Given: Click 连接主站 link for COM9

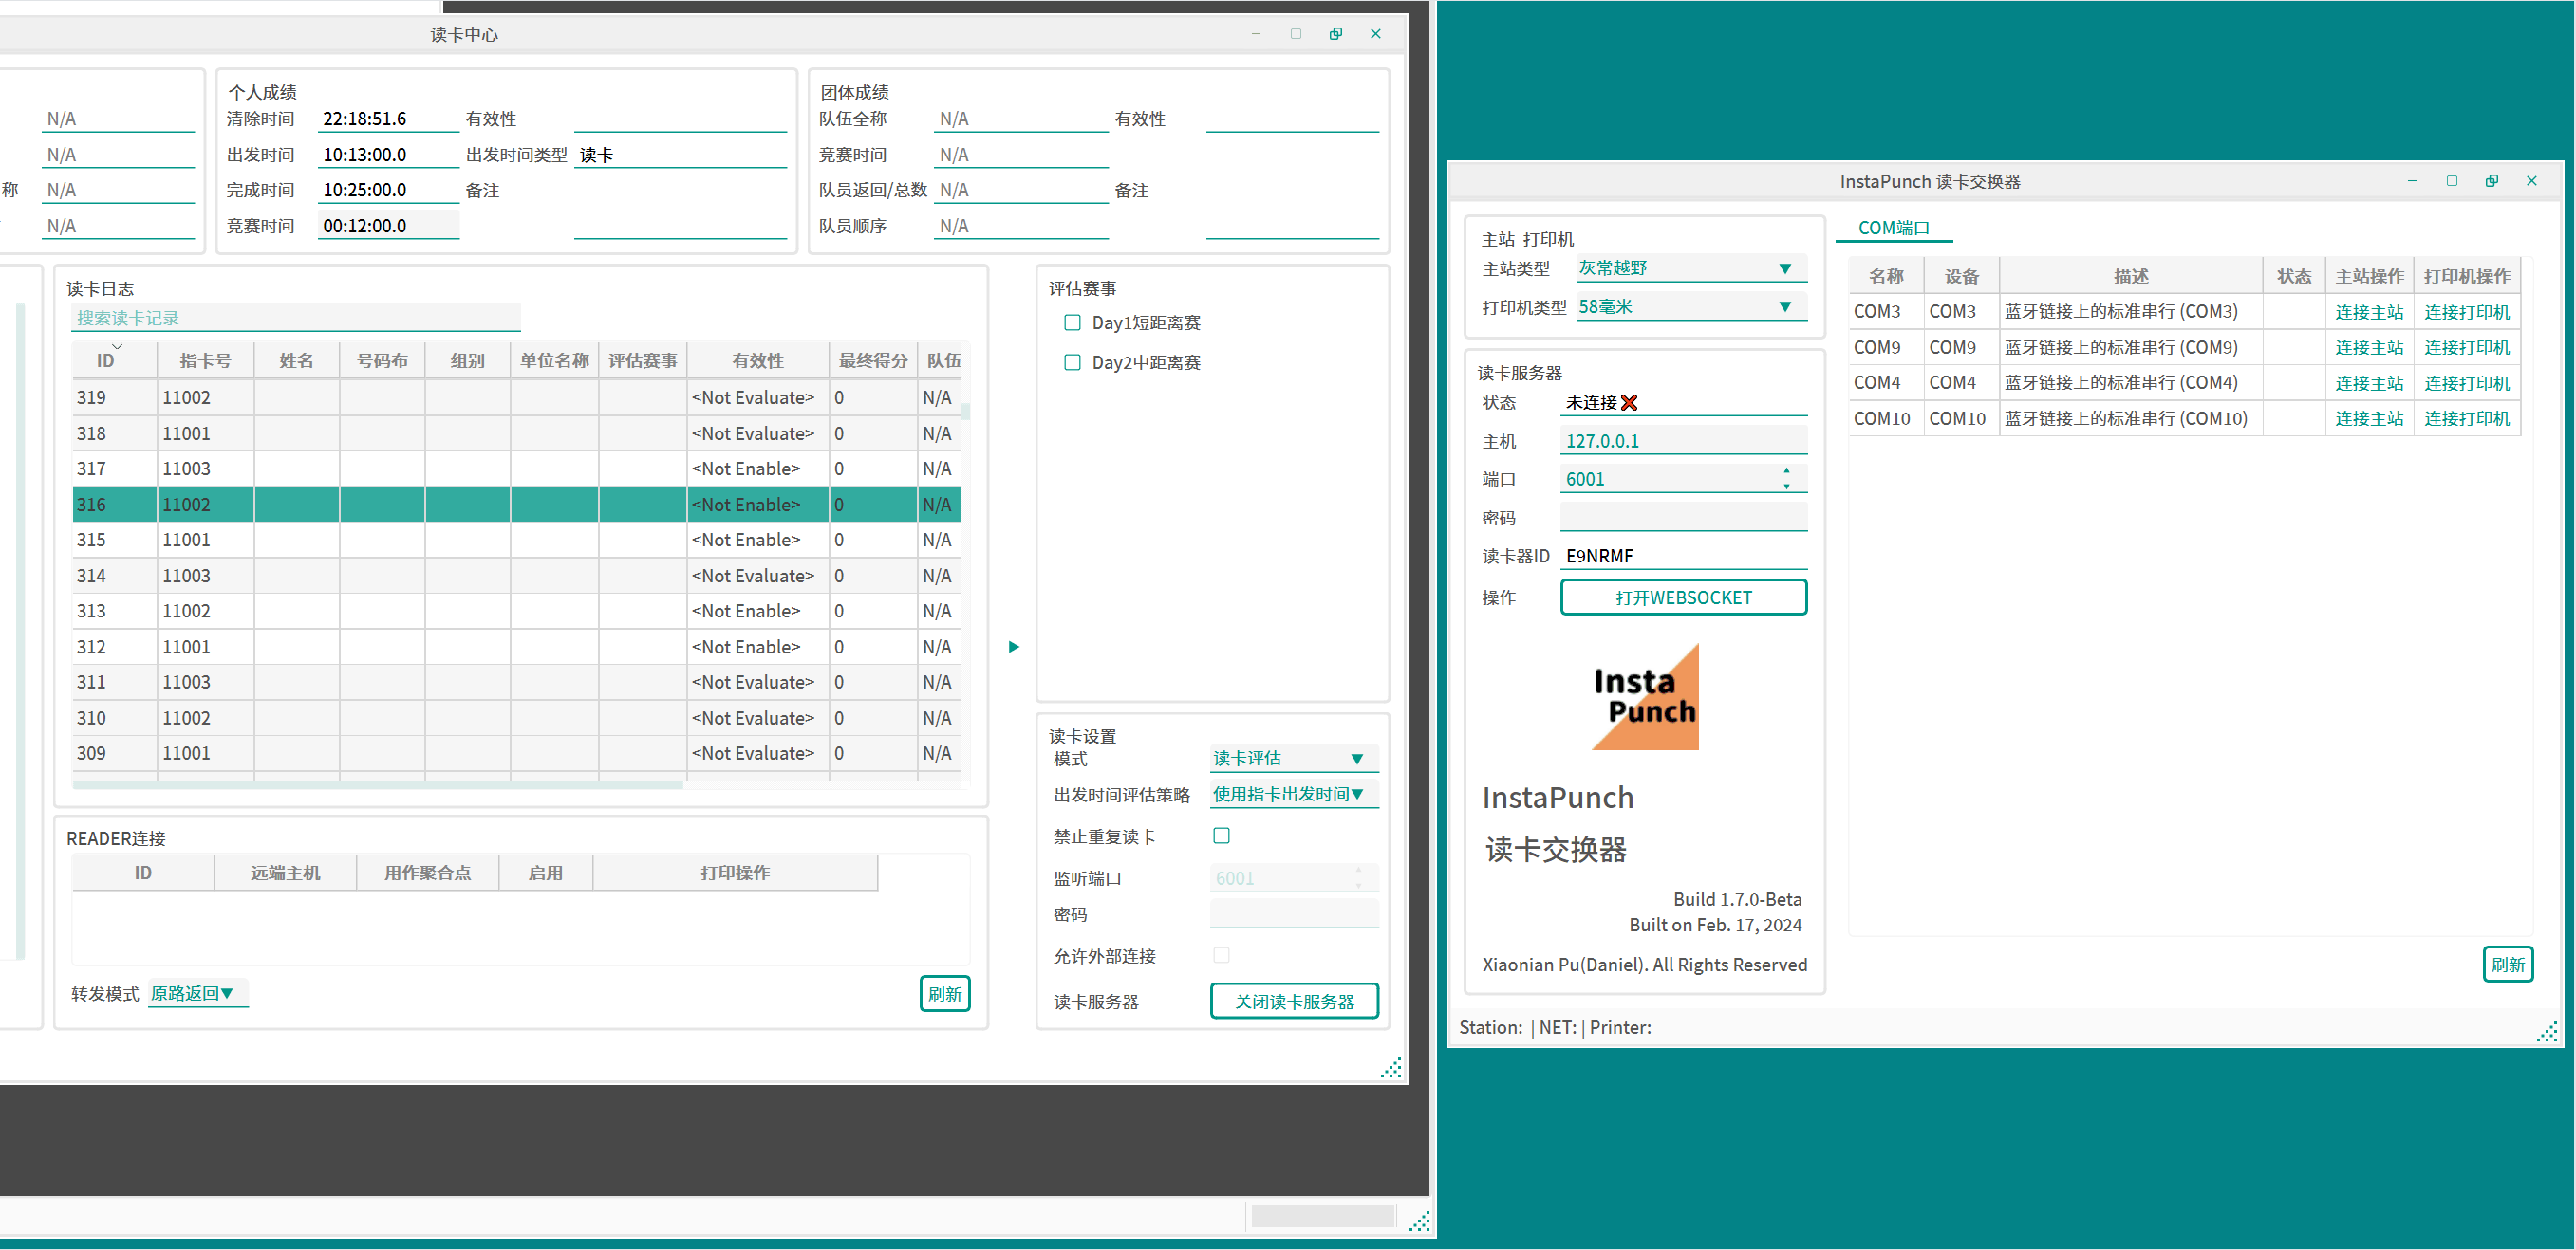Looking at the screenshot, I should point(2368,348).
